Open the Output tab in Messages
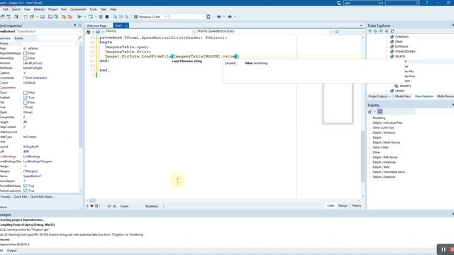Screen dimensions: 454x255 (x=12, y=251)
